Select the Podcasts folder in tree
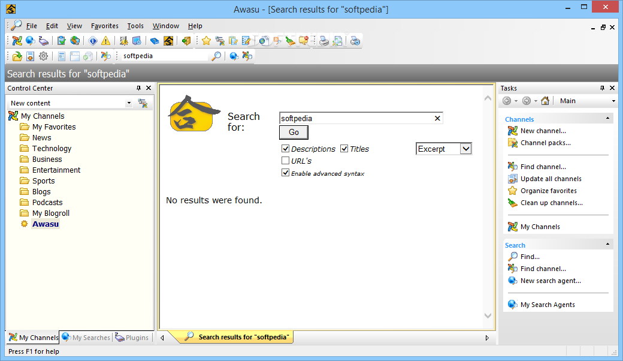The width and height of the screenshot is (623, 361). [x=47, y=202]
